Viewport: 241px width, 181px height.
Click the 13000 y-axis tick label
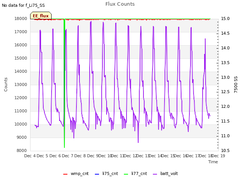pyautogui.click(x=21, y=84)
